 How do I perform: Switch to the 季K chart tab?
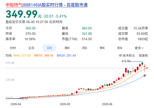[x=102, y=48]
